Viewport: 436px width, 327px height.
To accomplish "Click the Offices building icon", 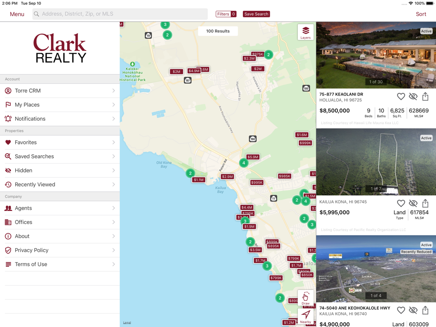I will 8,222.
